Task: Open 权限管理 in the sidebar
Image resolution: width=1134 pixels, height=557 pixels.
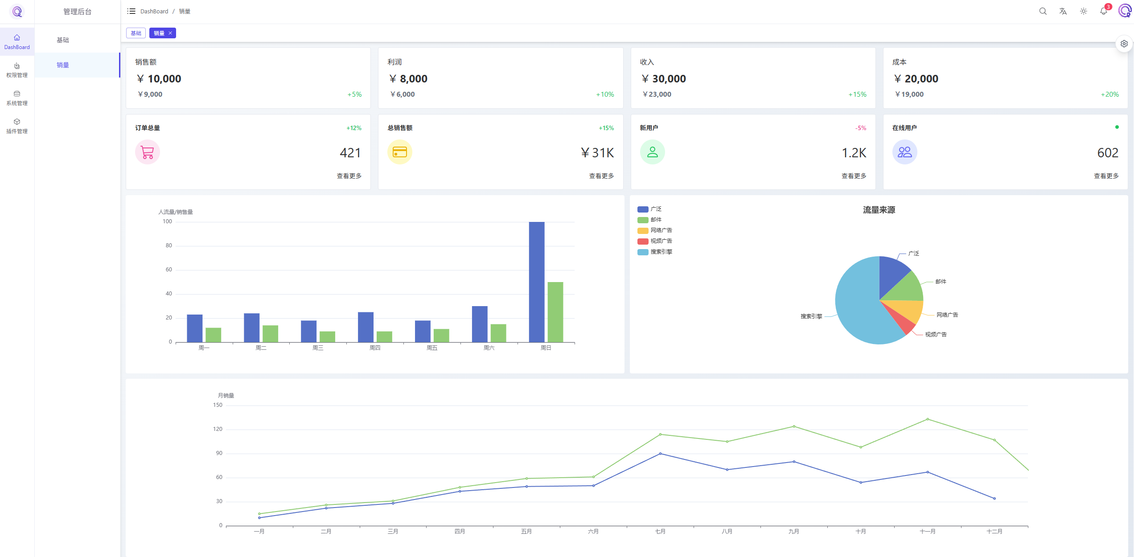Action: point(17,70)
